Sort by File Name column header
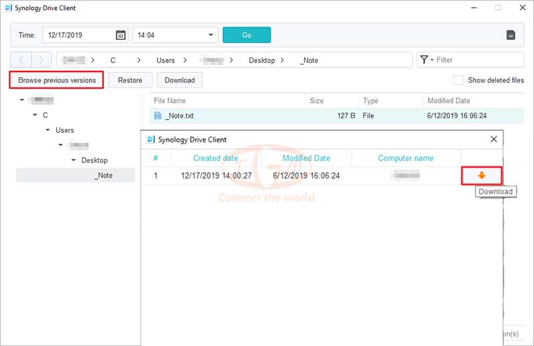This screenshot has height=346, width=534. (x=227, y=101)
